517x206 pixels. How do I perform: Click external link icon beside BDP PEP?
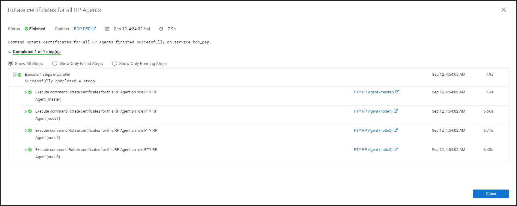(x=94, y=29)
